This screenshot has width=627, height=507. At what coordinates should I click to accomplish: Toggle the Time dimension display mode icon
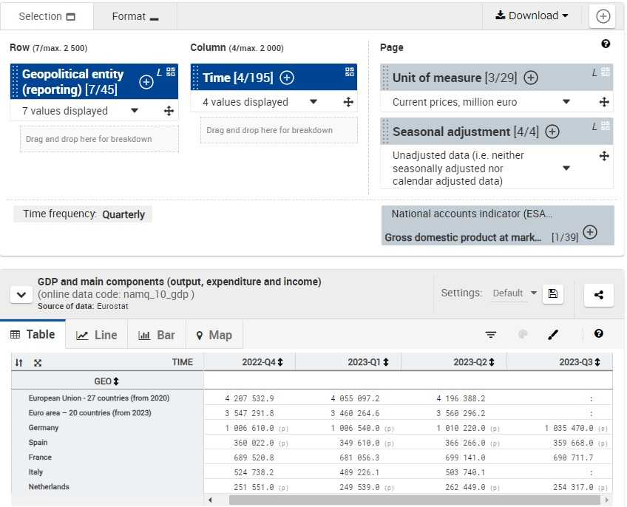(350, 72)
